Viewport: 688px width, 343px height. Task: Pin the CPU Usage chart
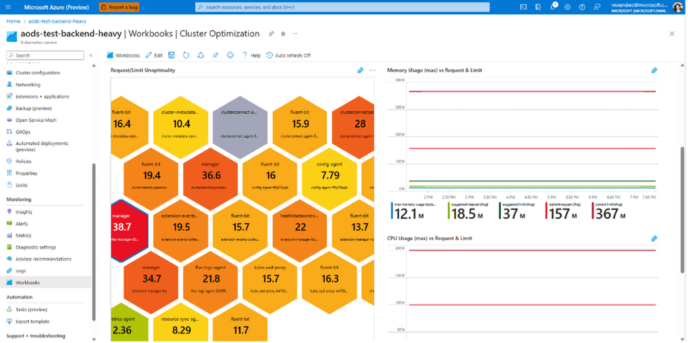click(654, 238)
